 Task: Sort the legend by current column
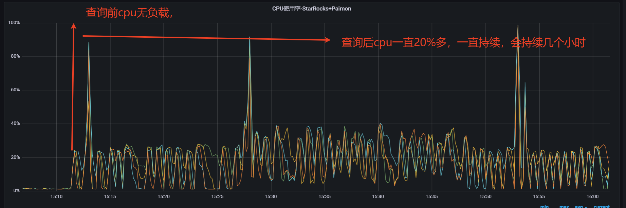coord(601,206)
